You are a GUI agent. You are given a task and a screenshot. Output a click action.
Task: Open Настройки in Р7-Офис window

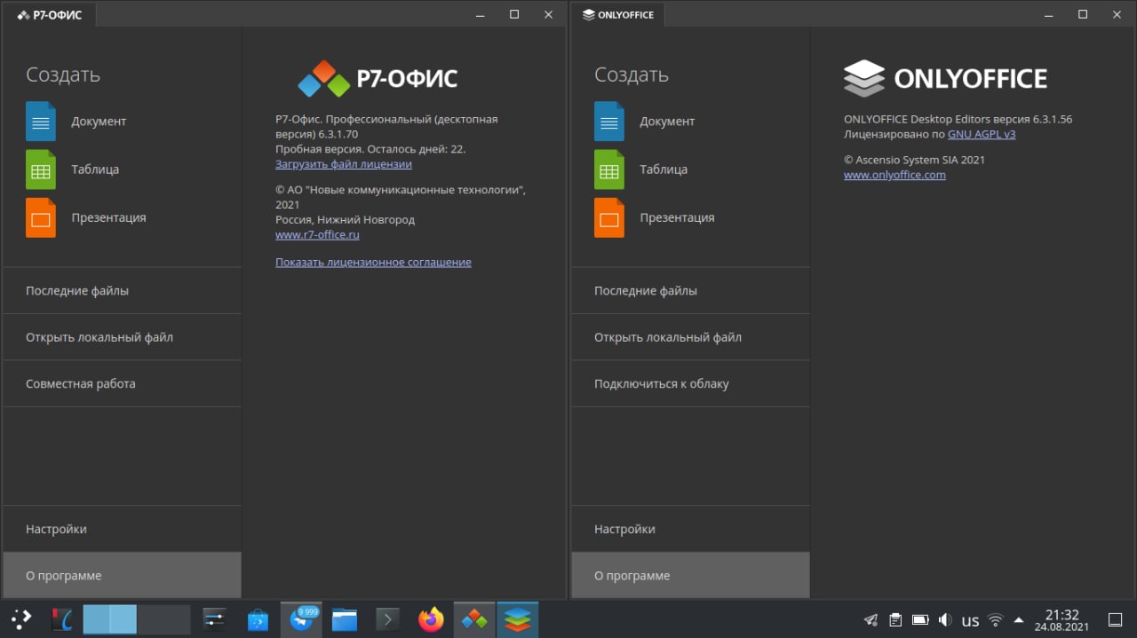(123, 529)
